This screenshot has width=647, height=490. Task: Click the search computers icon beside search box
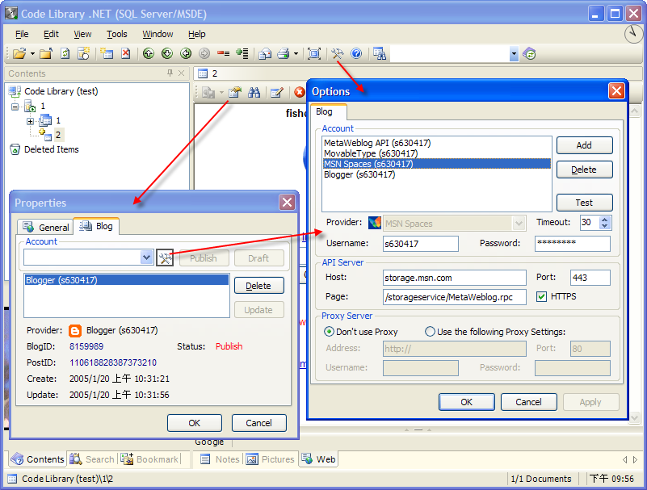pyautogui.click(x=379, y=53)
